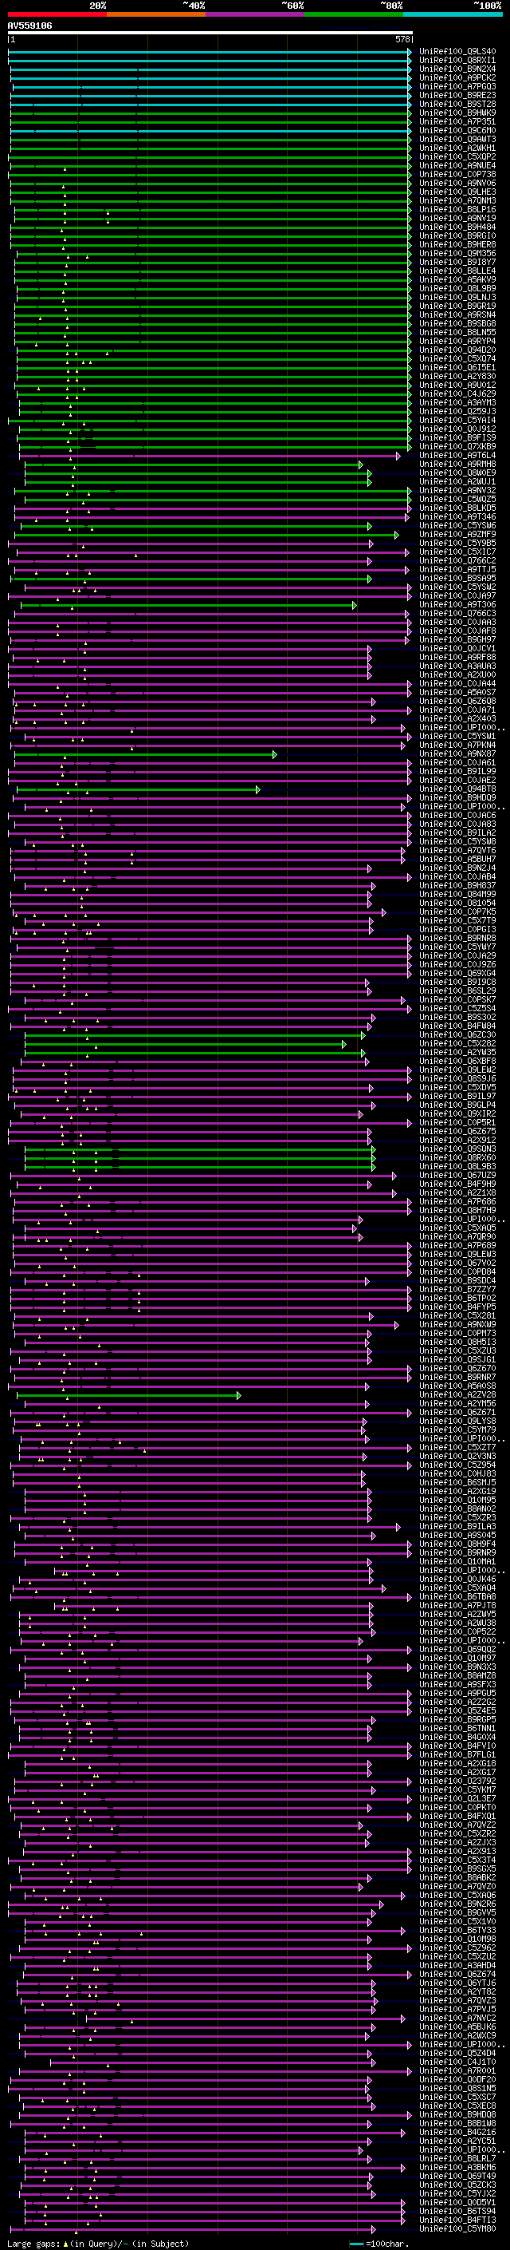Select hit label UniRef100_Q9C6M0
The image size is (510, 2250).
click(457, 130)
